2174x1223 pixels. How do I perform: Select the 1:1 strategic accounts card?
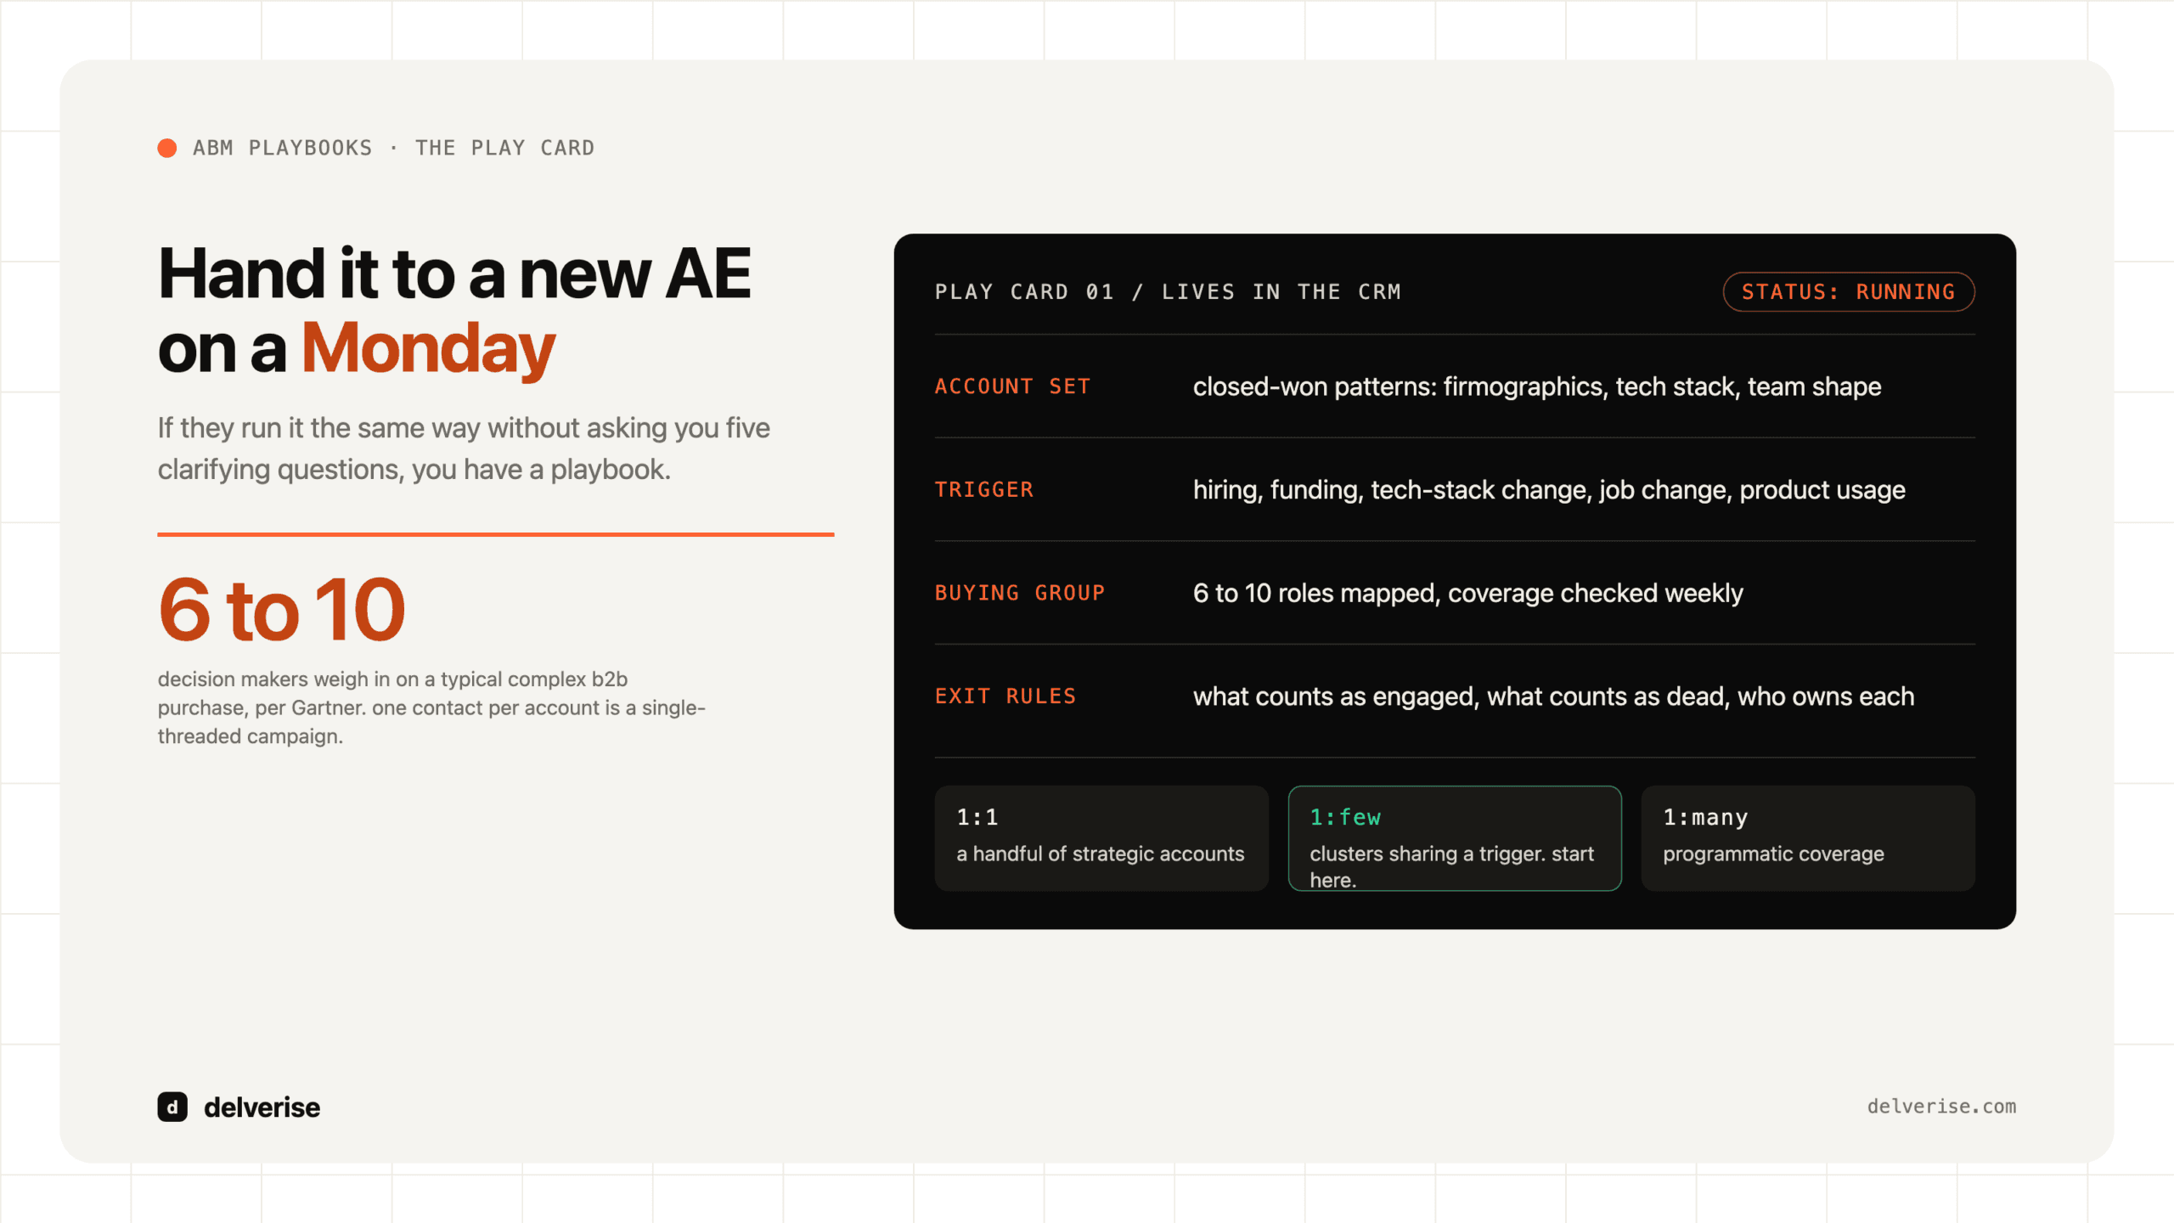tap(1101, 837)
